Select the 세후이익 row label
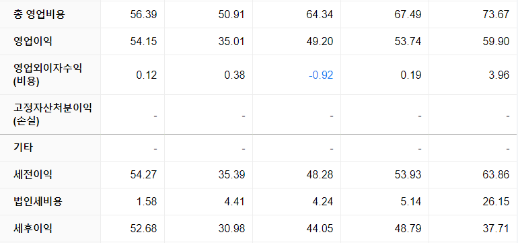 click(x=33, y=228)
